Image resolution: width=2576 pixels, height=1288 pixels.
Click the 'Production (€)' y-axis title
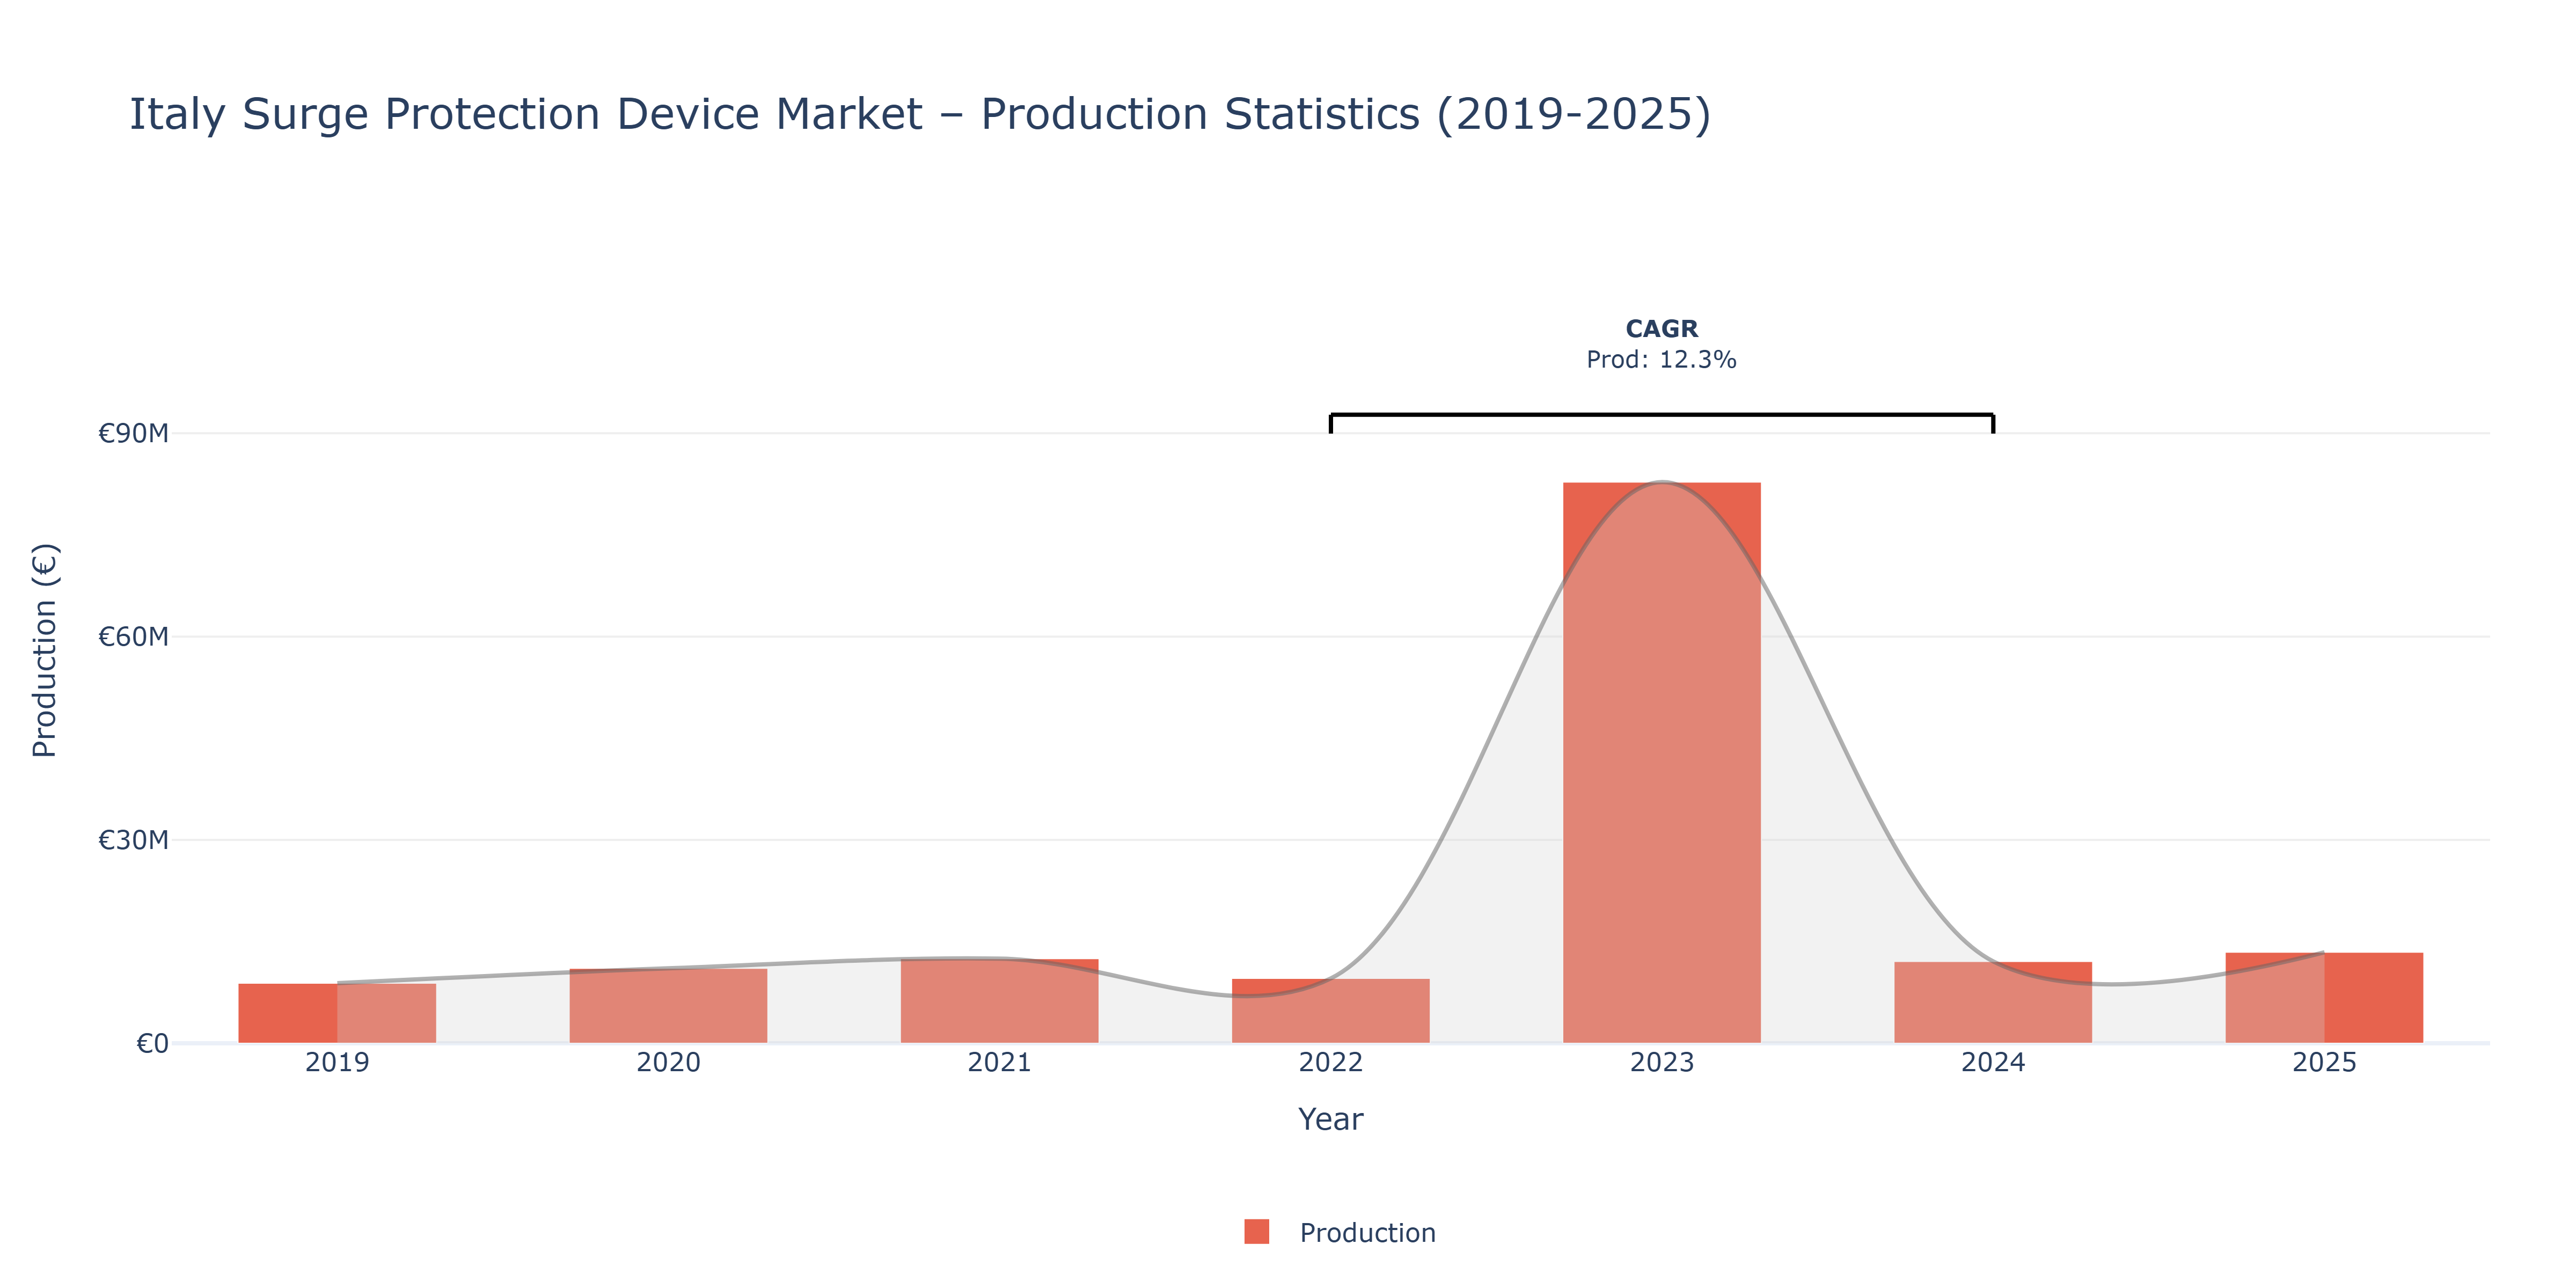coord(45,650)
